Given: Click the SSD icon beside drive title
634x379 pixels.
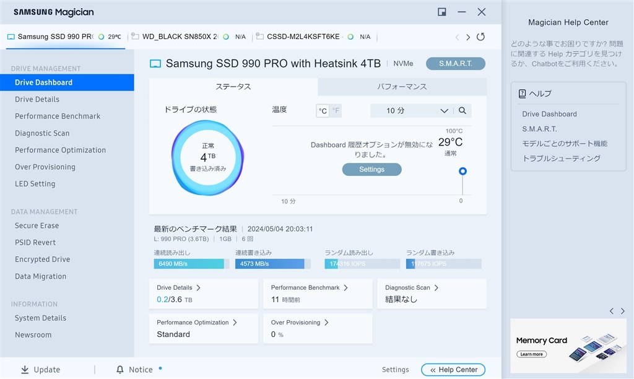Looking at the screenshot, I should point(155,64).
